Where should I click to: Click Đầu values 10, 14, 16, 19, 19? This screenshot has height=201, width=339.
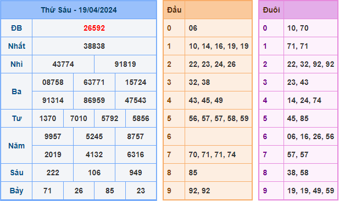coord(219,46)
